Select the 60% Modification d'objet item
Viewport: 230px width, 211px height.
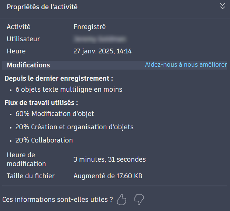tap(55, 114)
